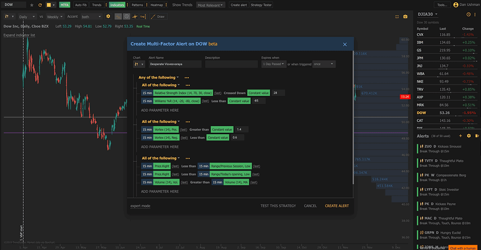Open the ZUO Kickass Sinoussi alert
This screenshot has width=481, height=250.
tap(447, 149)
